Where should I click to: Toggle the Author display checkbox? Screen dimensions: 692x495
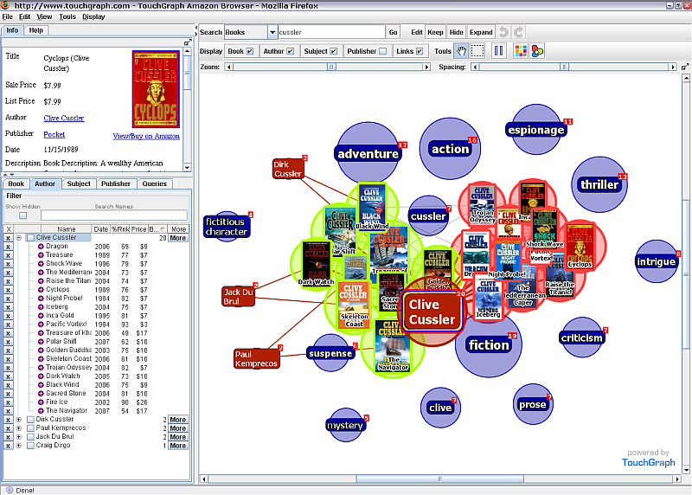tap(290, 51)
